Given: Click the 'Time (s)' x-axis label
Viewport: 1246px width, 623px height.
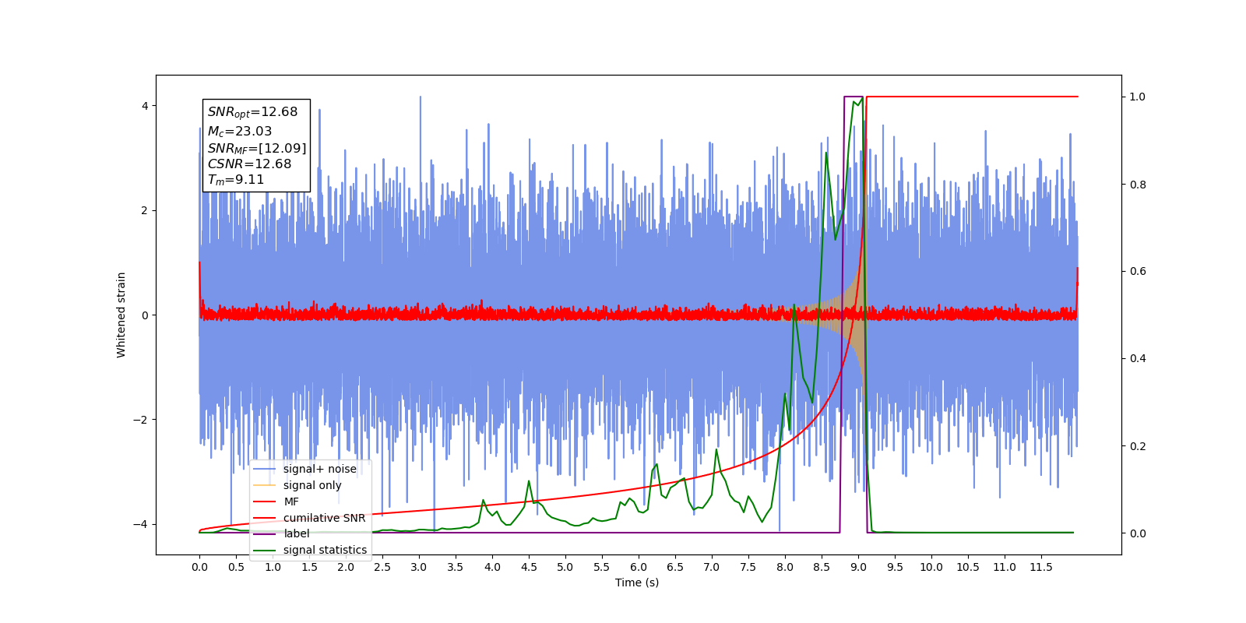Looking at the screenshot, I should click(x=637, y=583).
